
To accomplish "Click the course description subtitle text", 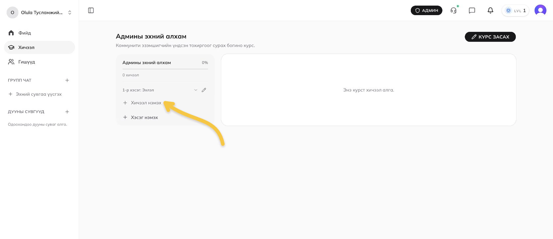I will (x=185, y=45).
